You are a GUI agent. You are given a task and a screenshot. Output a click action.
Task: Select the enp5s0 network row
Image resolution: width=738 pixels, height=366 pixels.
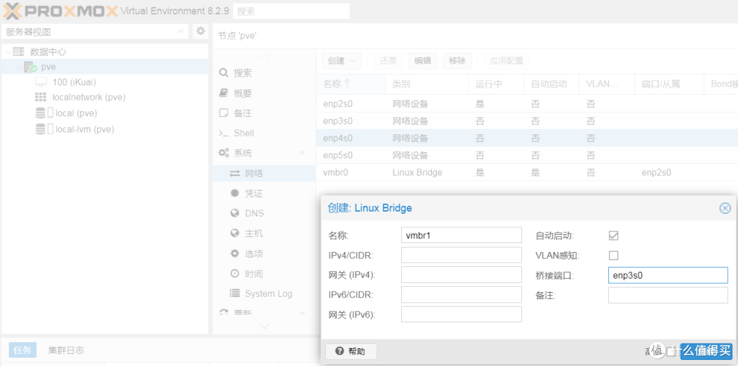click(x=527, y=155)
